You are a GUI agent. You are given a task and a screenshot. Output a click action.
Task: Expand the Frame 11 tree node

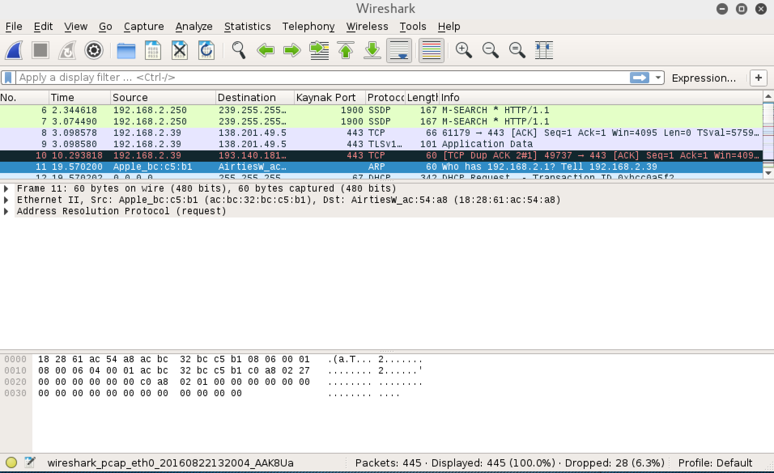[6, 189]
